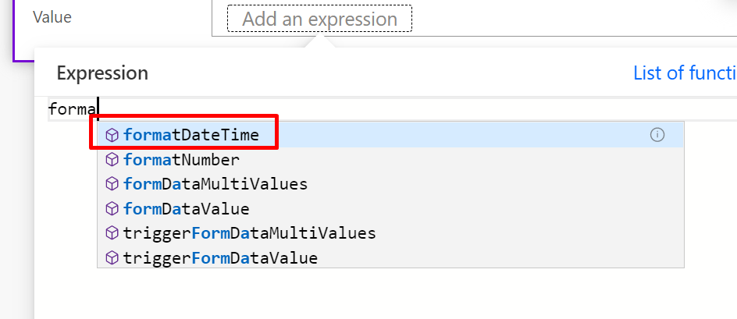Screen dimensions: 737x319
Task: Click the Value field label
Action: pos(52,17)
